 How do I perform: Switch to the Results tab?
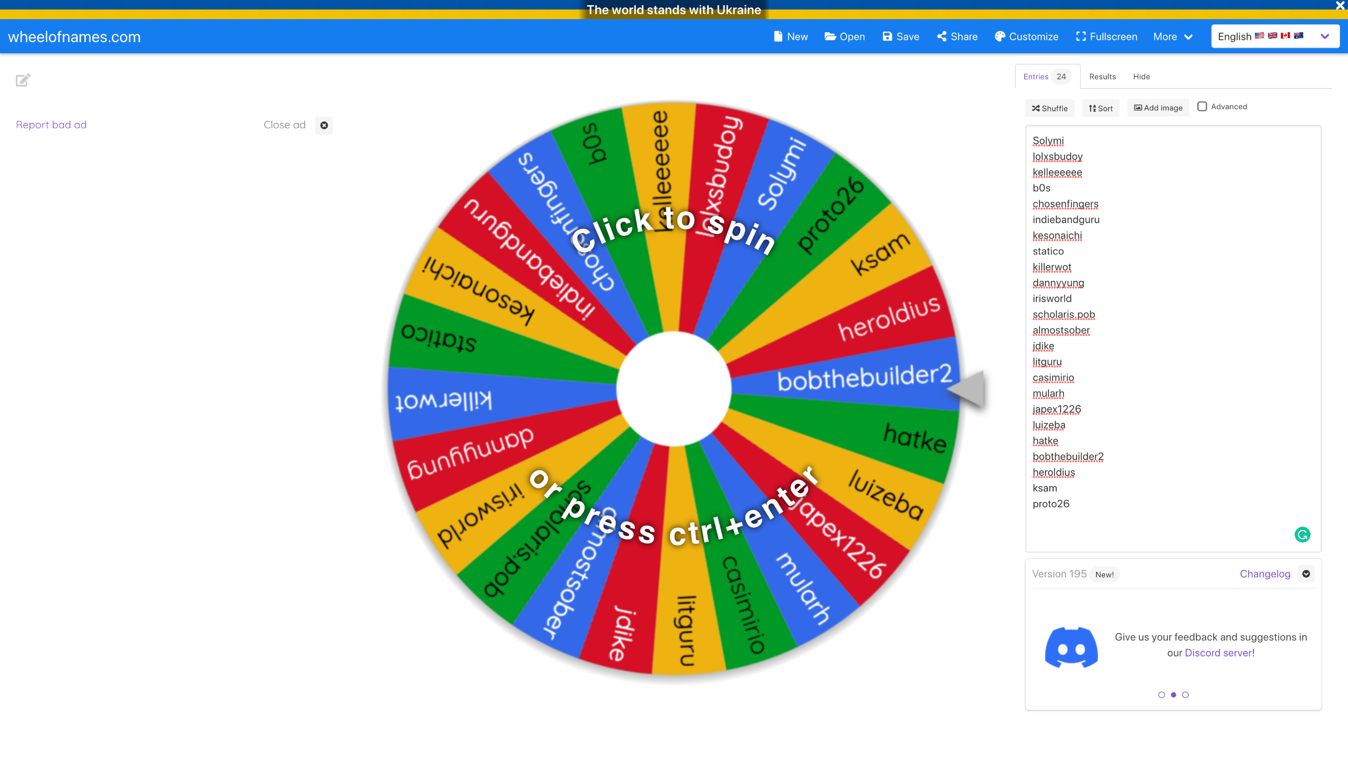pyautogui.click(x=1102, y=76)
